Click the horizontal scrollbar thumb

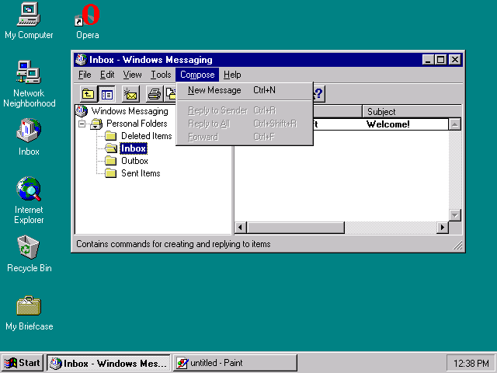click(x=295, y=228)
